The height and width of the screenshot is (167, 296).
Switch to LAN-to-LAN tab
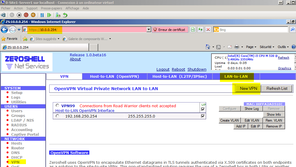tap(236, 76)
